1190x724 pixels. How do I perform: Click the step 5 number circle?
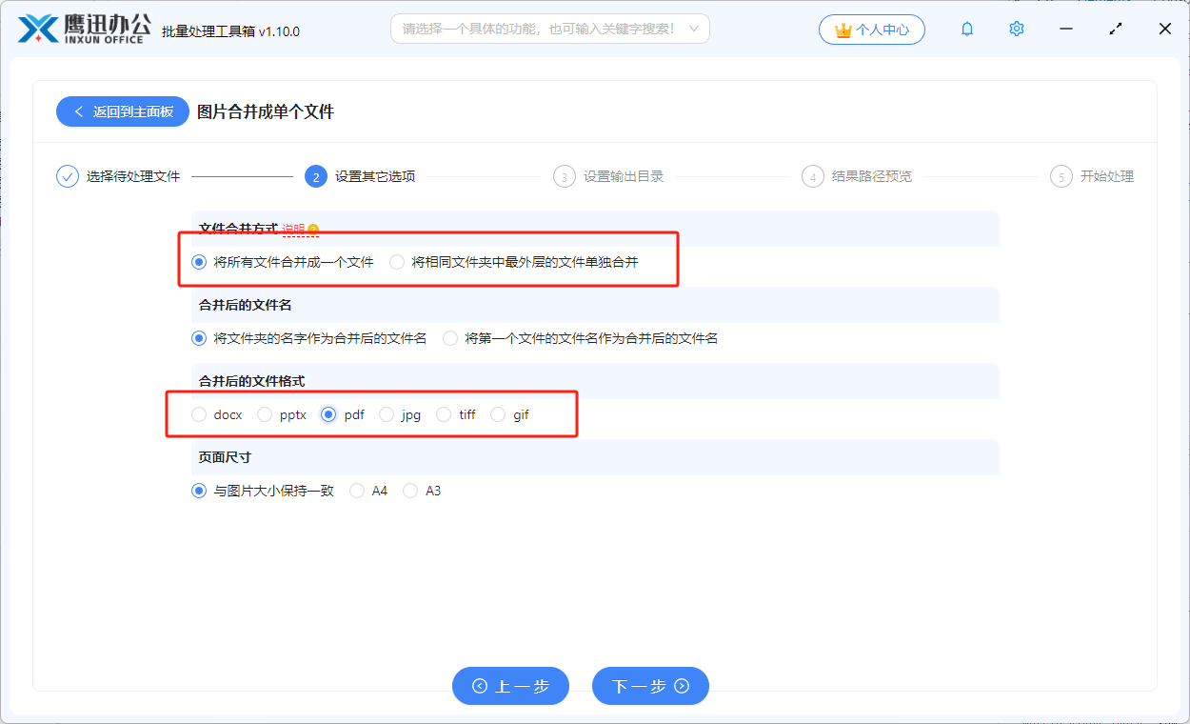point(1061,176)
